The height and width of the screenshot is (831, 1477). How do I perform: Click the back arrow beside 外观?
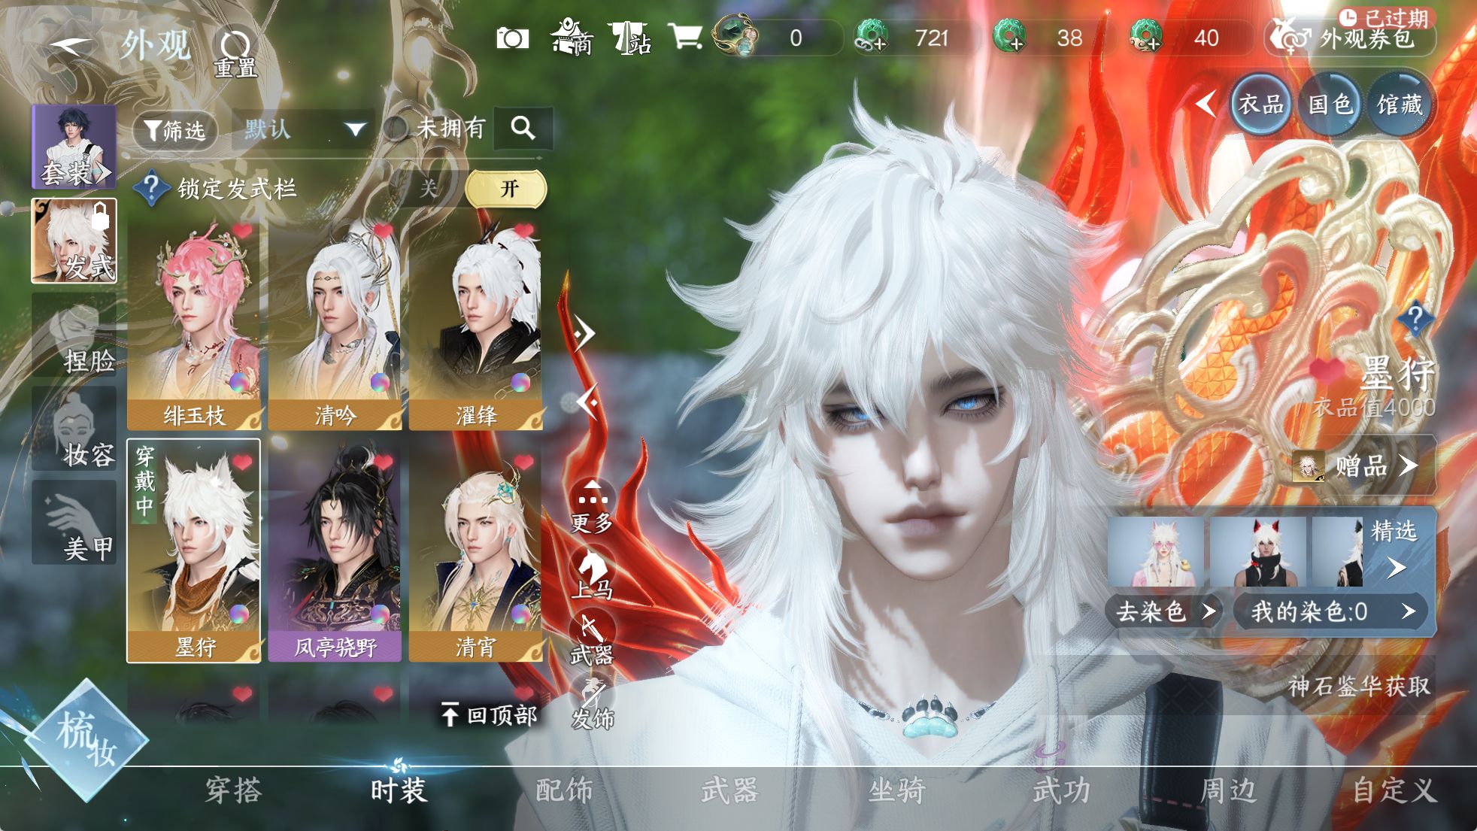pos(70,45)
